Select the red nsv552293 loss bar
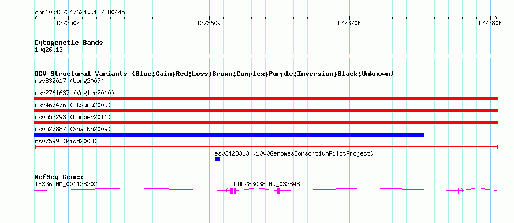The width and height of the screenshot is (514, 223). coord(266,123)
